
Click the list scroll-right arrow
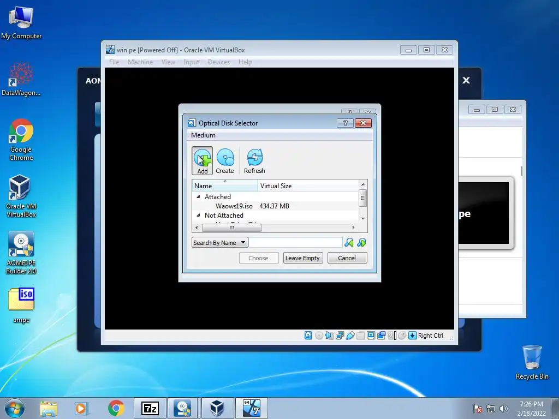353,228
